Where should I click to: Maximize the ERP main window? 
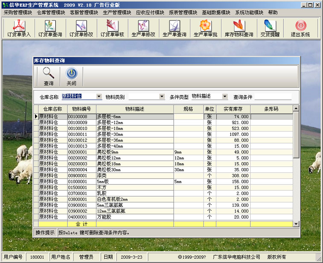(x=310, y=5)
